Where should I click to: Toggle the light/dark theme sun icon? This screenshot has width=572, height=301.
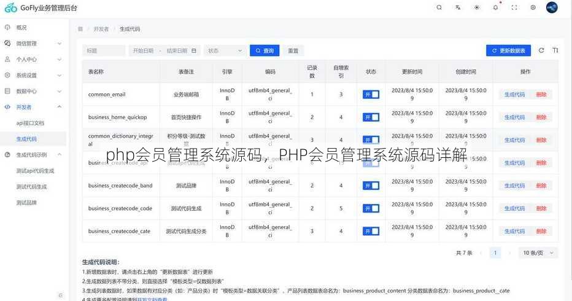[477, 7]
